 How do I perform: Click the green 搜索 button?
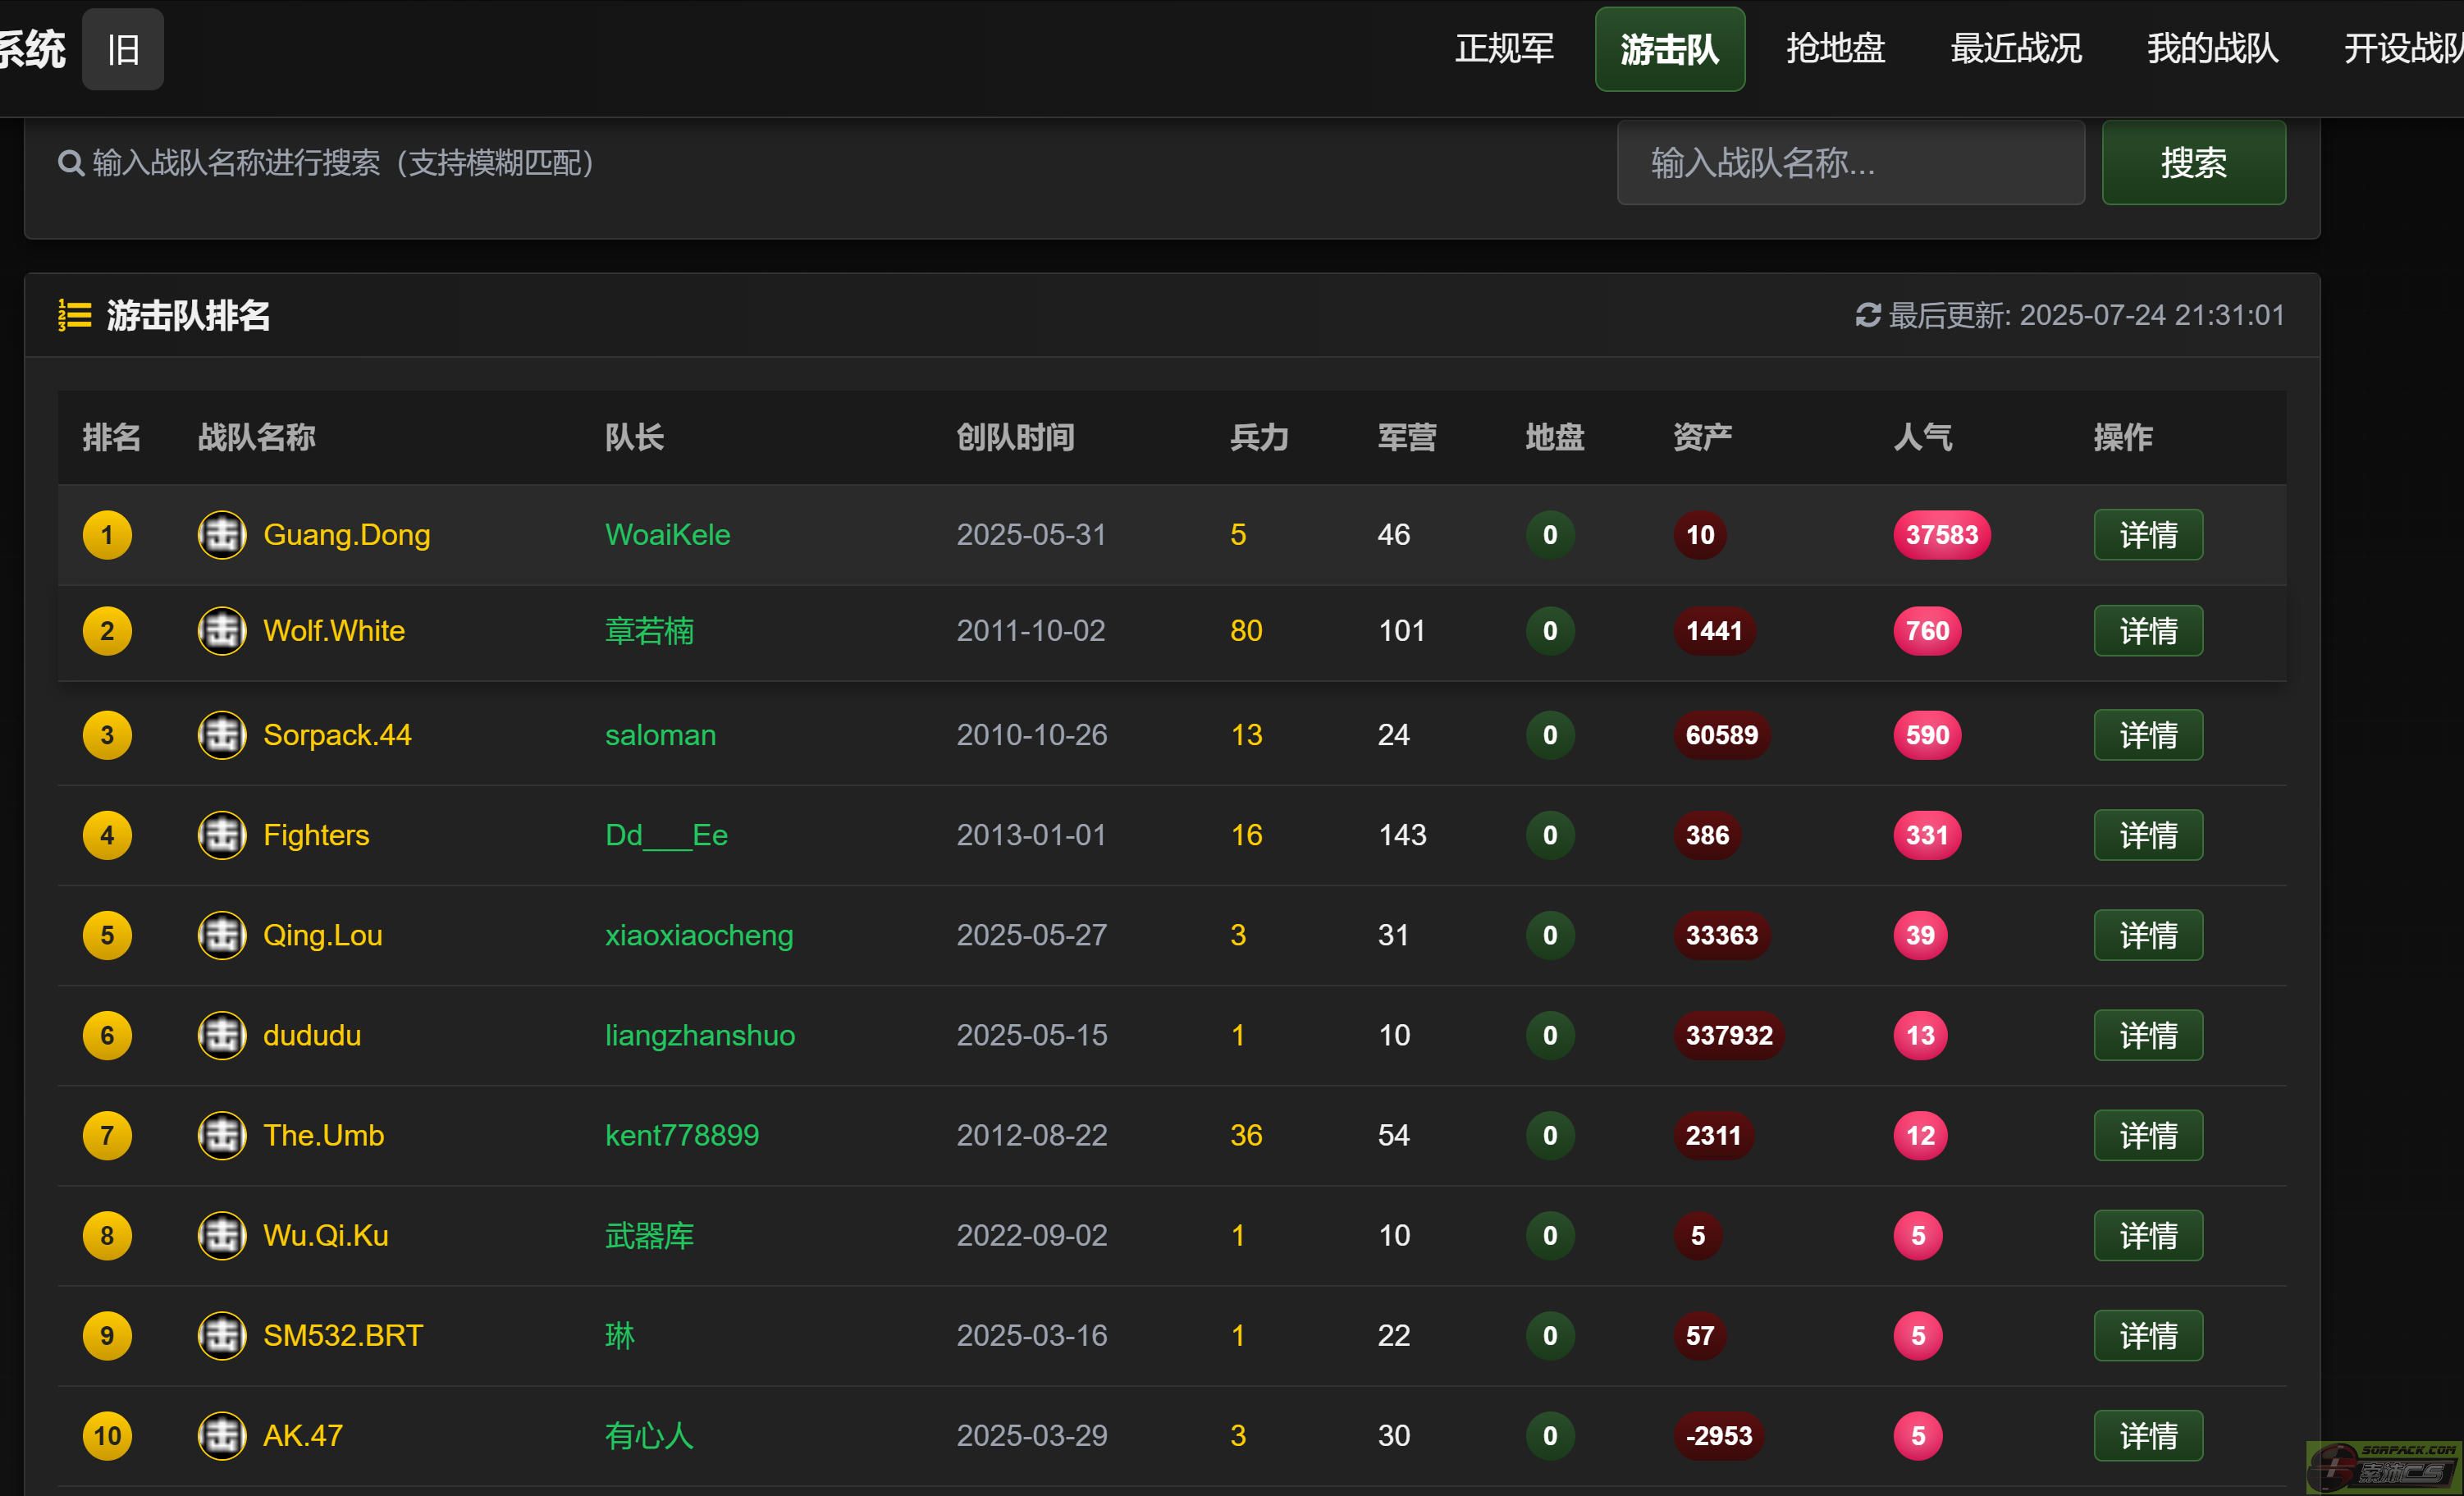(2193, 163)
